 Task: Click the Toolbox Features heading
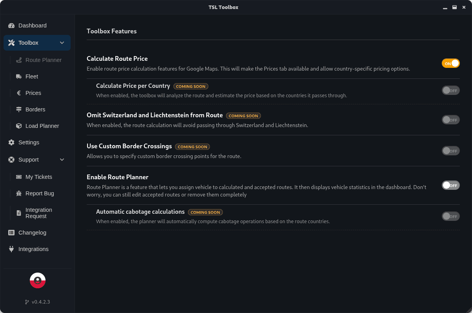pyautogui.click(x=111, y=31)
